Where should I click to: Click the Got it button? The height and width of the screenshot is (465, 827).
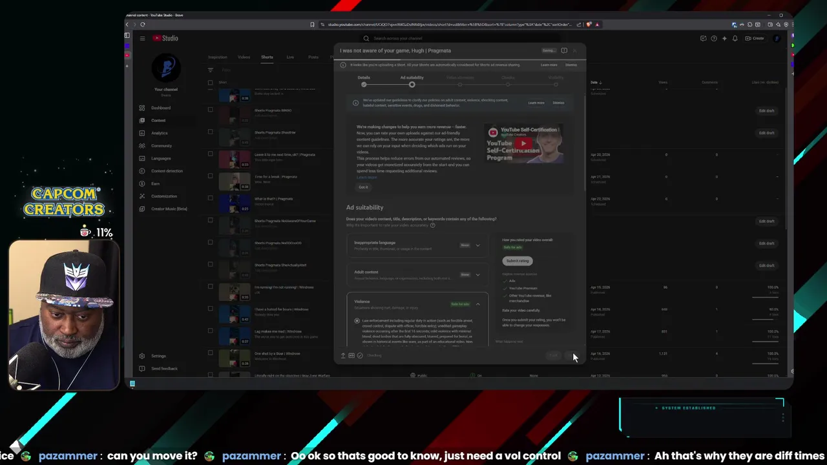363,187
